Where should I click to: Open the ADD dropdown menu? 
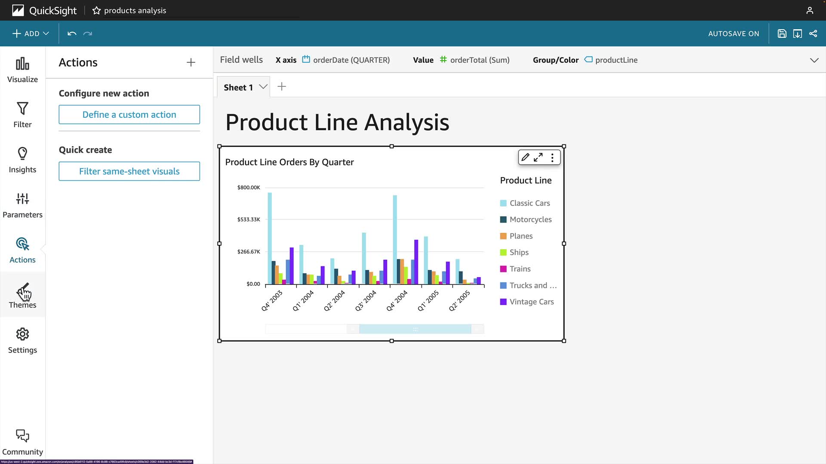tap(31, 34)
